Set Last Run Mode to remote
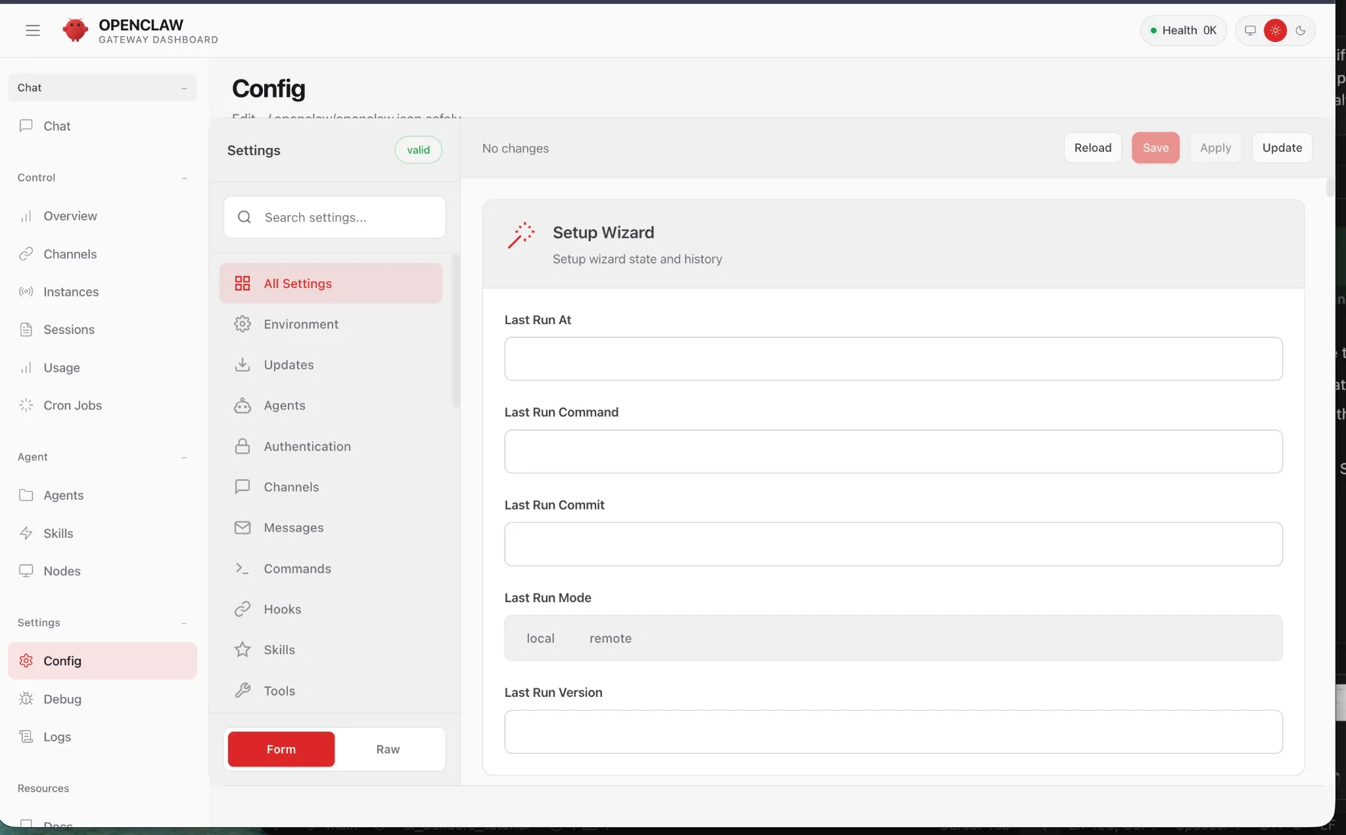The width and height of the screenshot is (1346, 835). tap(611, 638)
